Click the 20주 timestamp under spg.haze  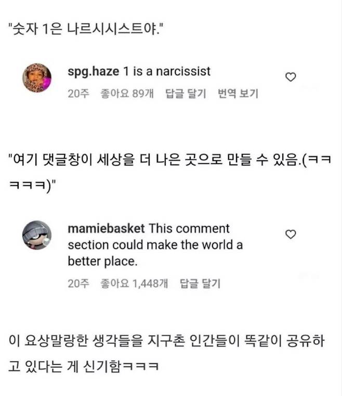(78, 94)
